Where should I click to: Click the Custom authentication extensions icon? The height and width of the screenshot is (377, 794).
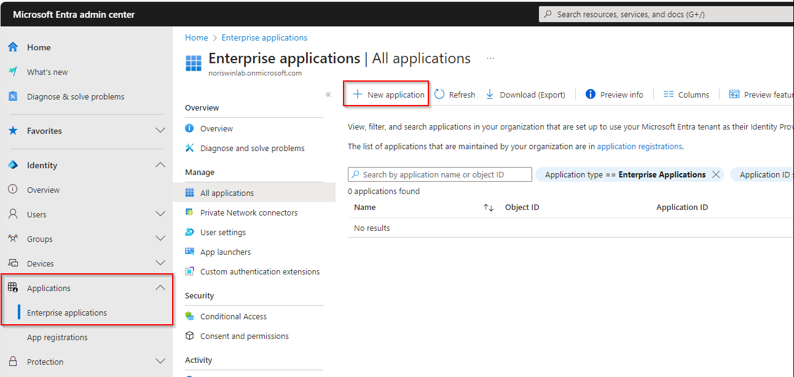tap(189, 271)
